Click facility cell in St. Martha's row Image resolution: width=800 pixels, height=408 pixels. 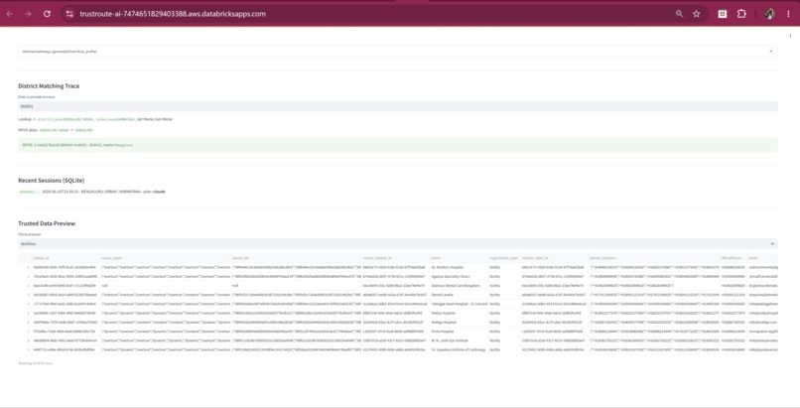(503, 267)
